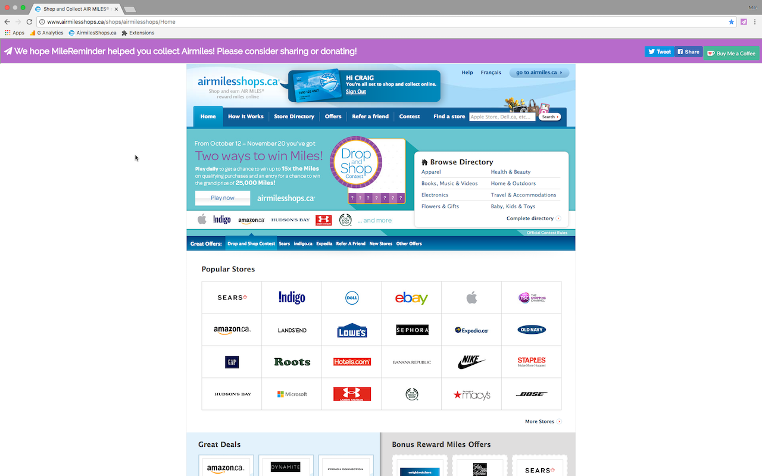Click the Apple logo in the banner strip
This screenshot has width=762, height=476.
[202, 219]
